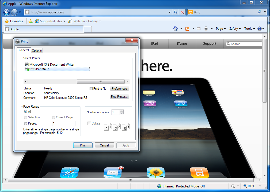This screenshot has width=270, height=192.
Task: Click the page's vertical scrollbar thumb
Action: tap(264, 71)
